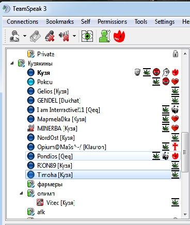Click MINERBA's muted speaker status icon
The width and height of the screenshot is (190, 225).
pos(31,128)
